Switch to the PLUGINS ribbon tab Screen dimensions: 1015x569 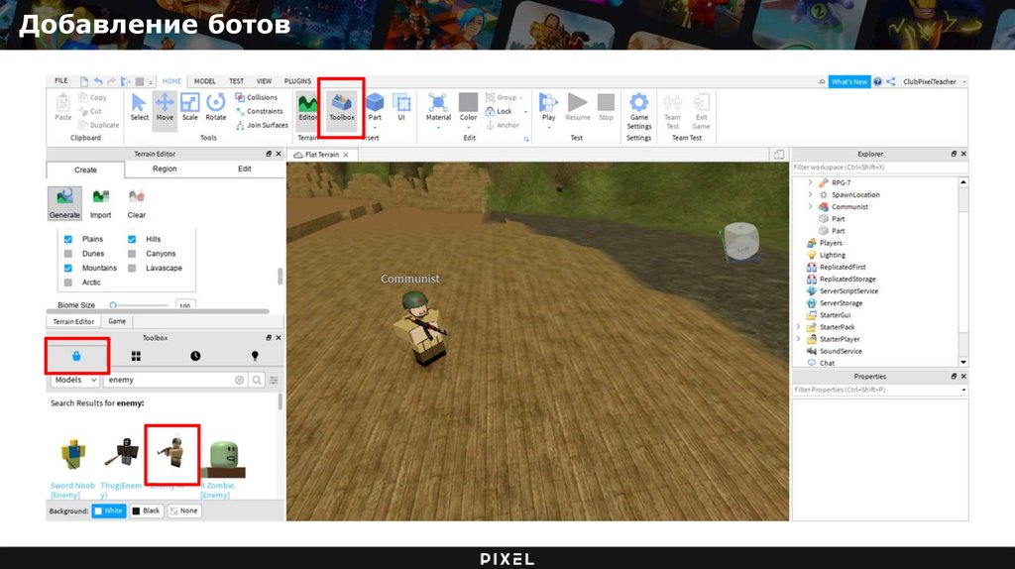(x=297, y=81)
